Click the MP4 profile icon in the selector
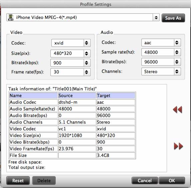 coord(11,17)
